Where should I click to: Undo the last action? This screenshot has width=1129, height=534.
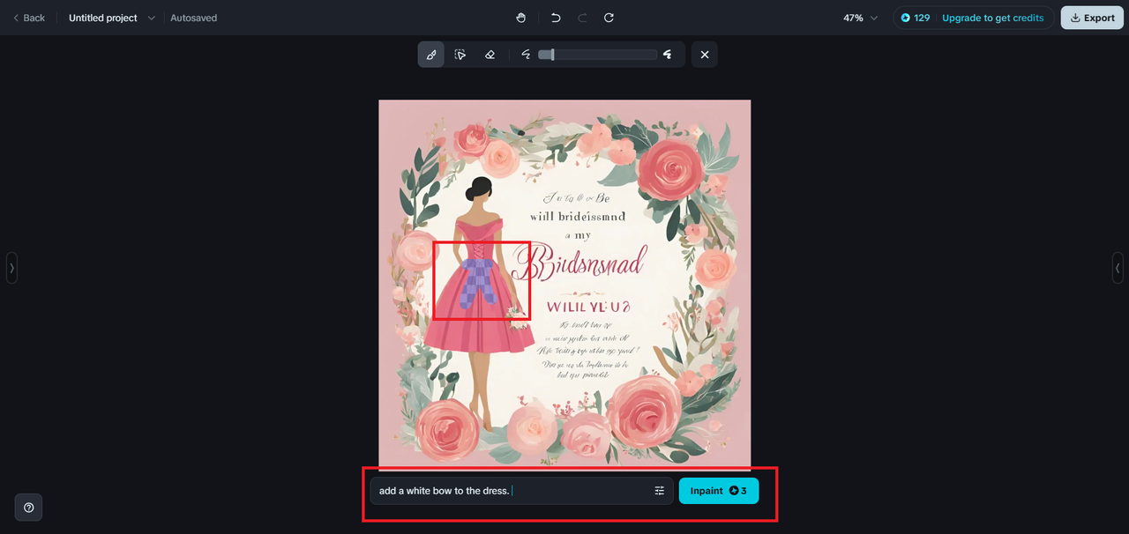pyautogui.click(x=556, y=18)
